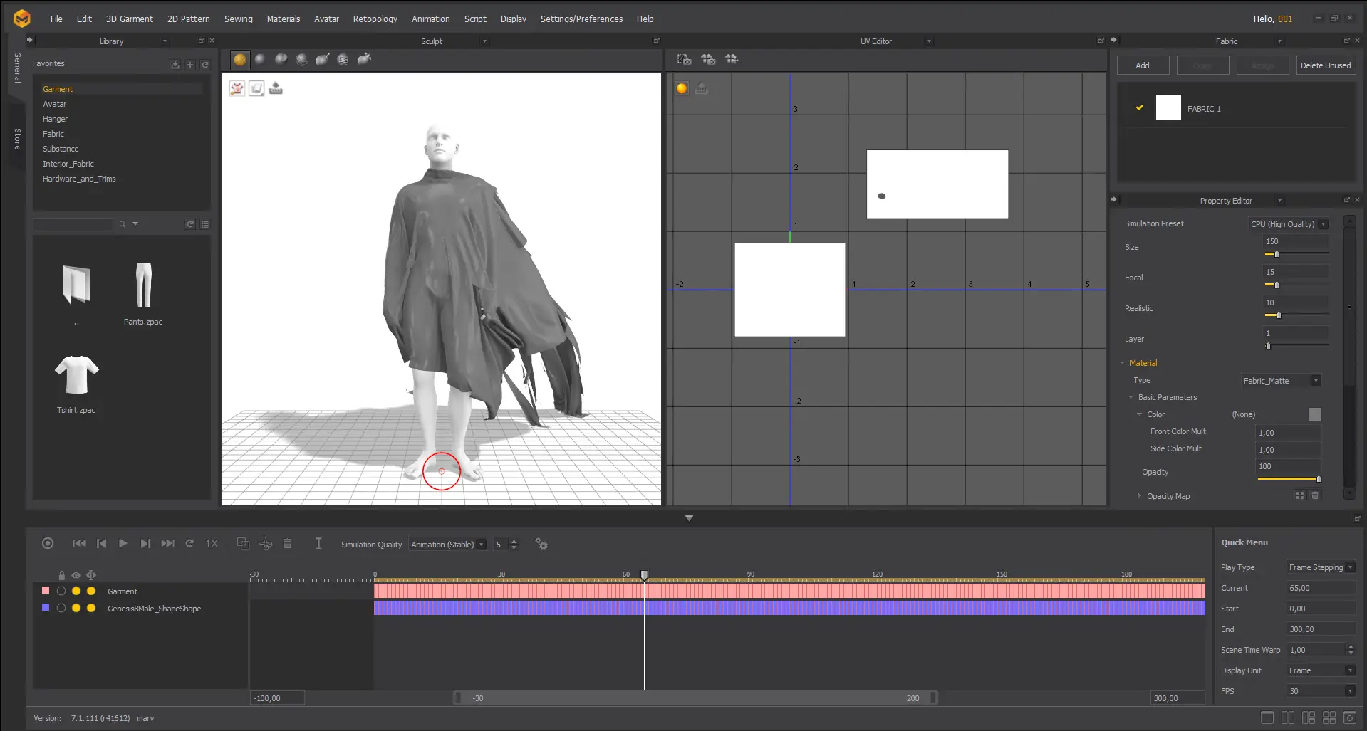The height and width of the screenshot is (731, 1367).
Task: Open the Simulation Preset dropdown
Action: [x=1289, y=224]
